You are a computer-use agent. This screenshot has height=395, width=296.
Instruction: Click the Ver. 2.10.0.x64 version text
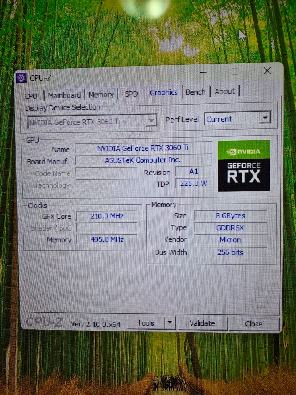pyautogui.click(x=96, y=324)
